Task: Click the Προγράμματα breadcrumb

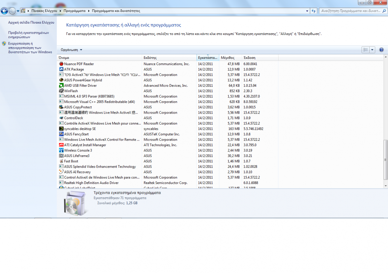Action: pos(74,11)
